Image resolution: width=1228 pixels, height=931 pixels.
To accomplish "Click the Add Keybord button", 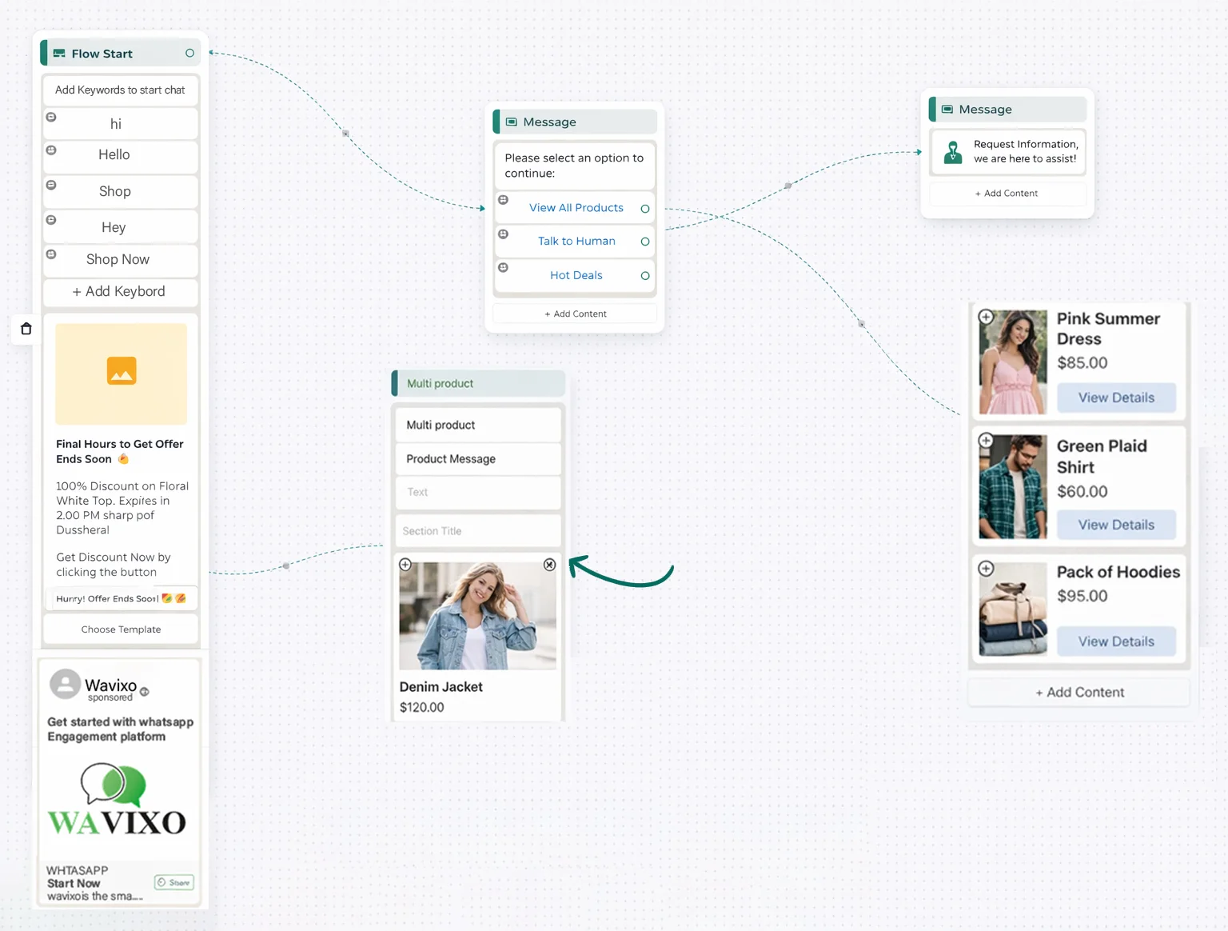I will pos(120,292).
